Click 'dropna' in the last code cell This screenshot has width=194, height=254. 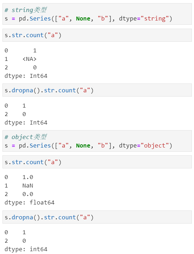(22, 218)
